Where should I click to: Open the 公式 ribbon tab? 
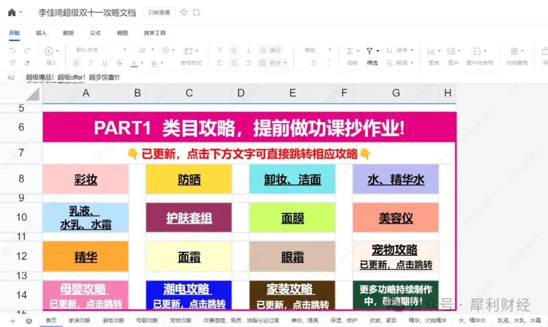95,33
